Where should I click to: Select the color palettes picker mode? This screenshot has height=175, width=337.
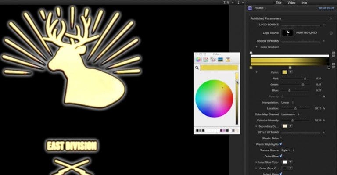click(213, 60)
